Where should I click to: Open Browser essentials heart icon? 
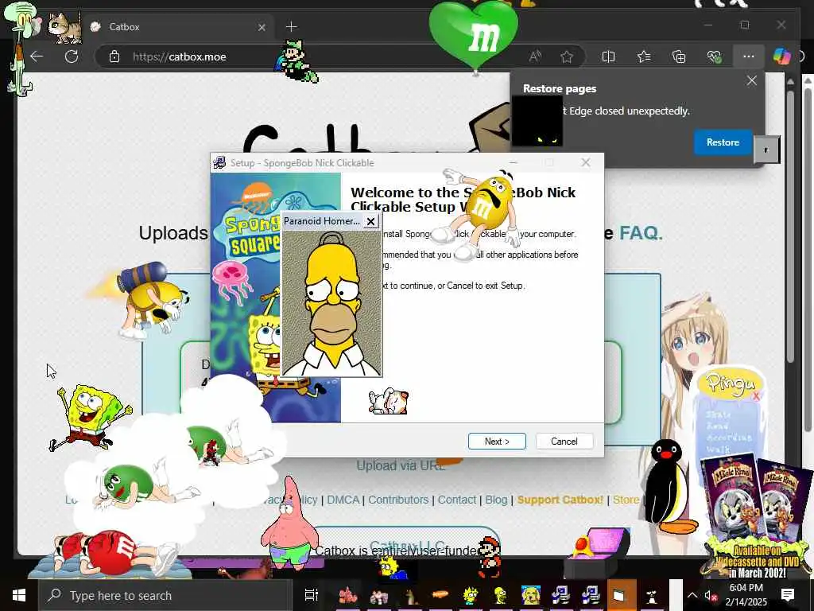click(x=715, y=56)
